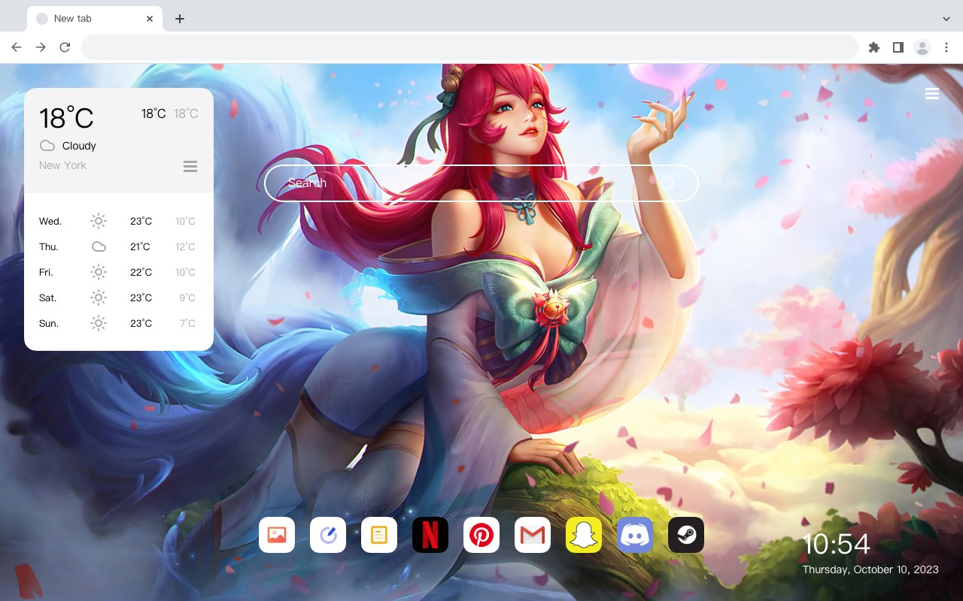Image resolution: width=963 pixels, height=601 pixels.
Task: Open the yellow notes shortcut icon
Action: tap(379, 535)
